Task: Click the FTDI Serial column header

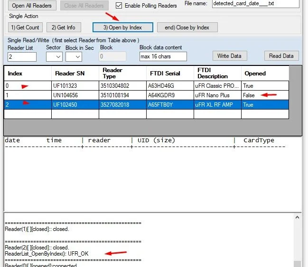Action: [x=170, y=73]
